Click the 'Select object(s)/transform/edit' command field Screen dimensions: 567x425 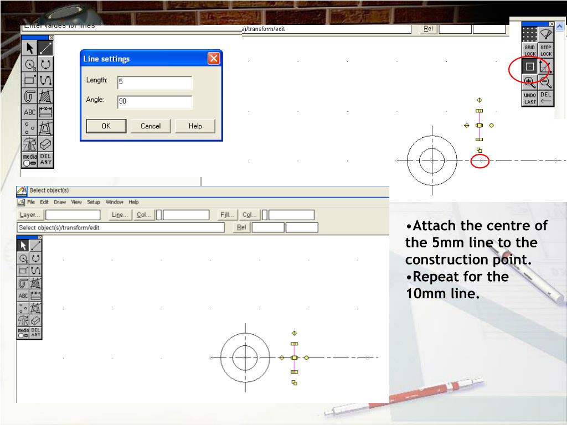pyautogui.click(x=121, y=227)
